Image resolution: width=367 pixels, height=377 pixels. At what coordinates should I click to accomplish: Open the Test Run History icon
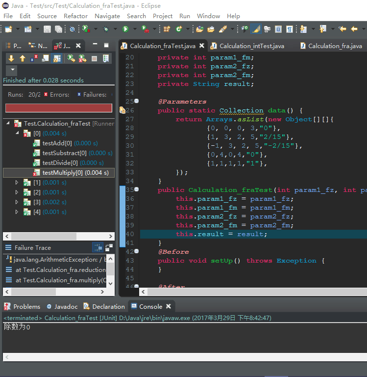tap(106, 58)
